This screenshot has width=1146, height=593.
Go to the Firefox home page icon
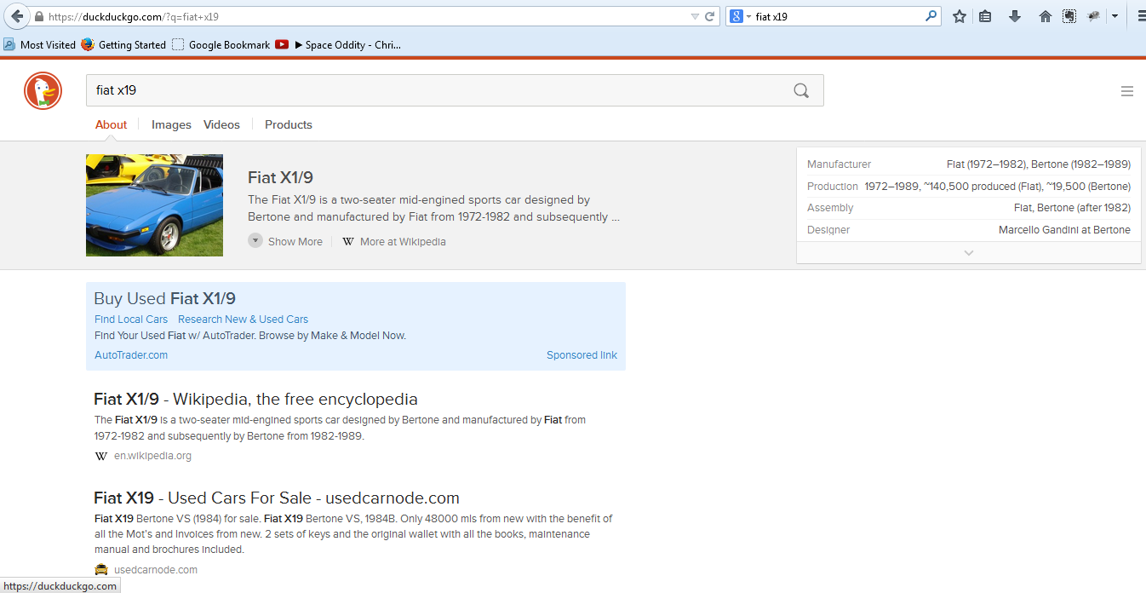click(1046, 16)
